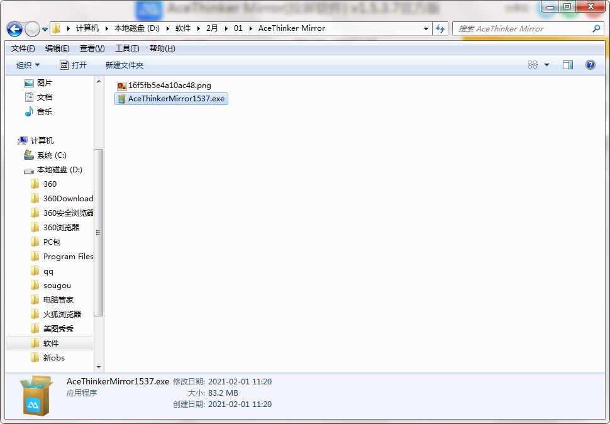This screenshot has height=424, width=610.
Task: Click the change view icon in toolbar
Action: (533, 65)
